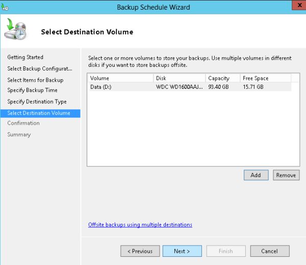Viewport: 306px width, 265px height.
Task: Open Select Backup Configuration step
Action: point(40,68)
